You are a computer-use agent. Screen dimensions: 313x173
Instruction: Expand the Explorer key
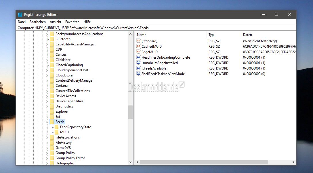coord(47,112)
